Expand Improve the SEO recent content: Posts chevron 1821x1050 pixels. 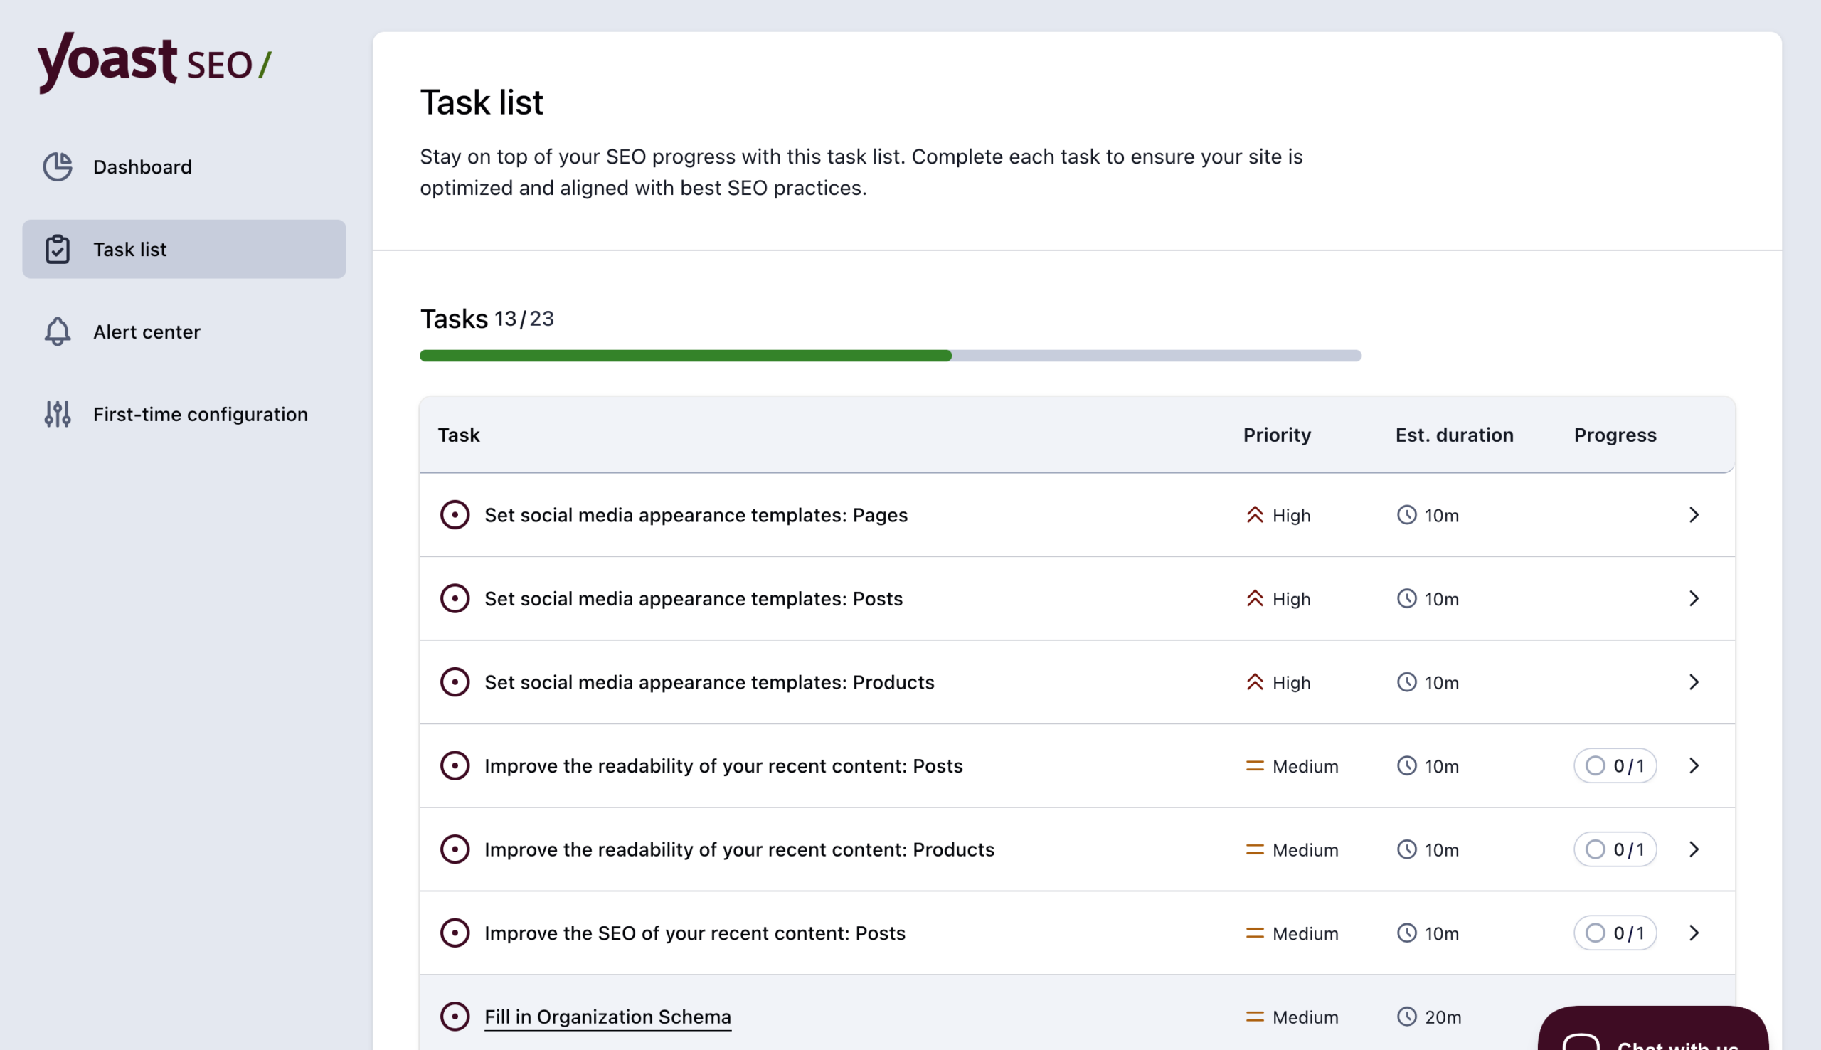click(x=1694, y=933)
